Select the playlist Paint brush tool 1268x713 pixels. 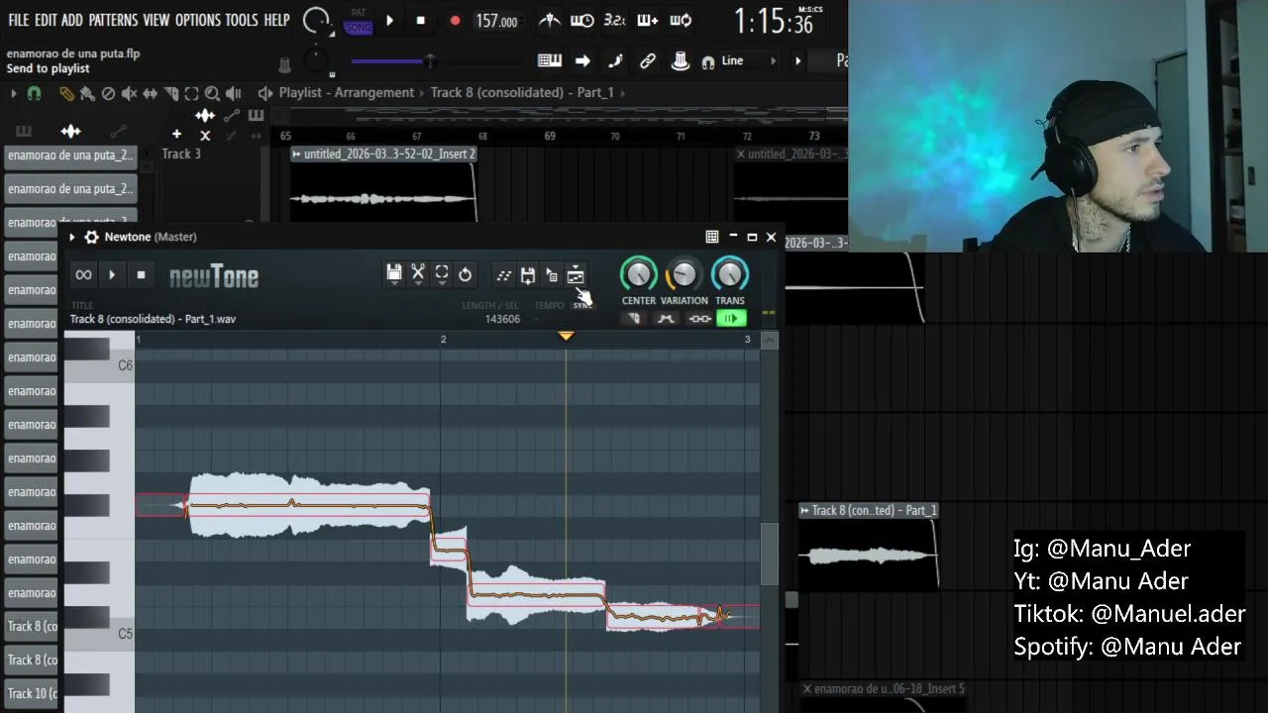click(x=87, y=94)
